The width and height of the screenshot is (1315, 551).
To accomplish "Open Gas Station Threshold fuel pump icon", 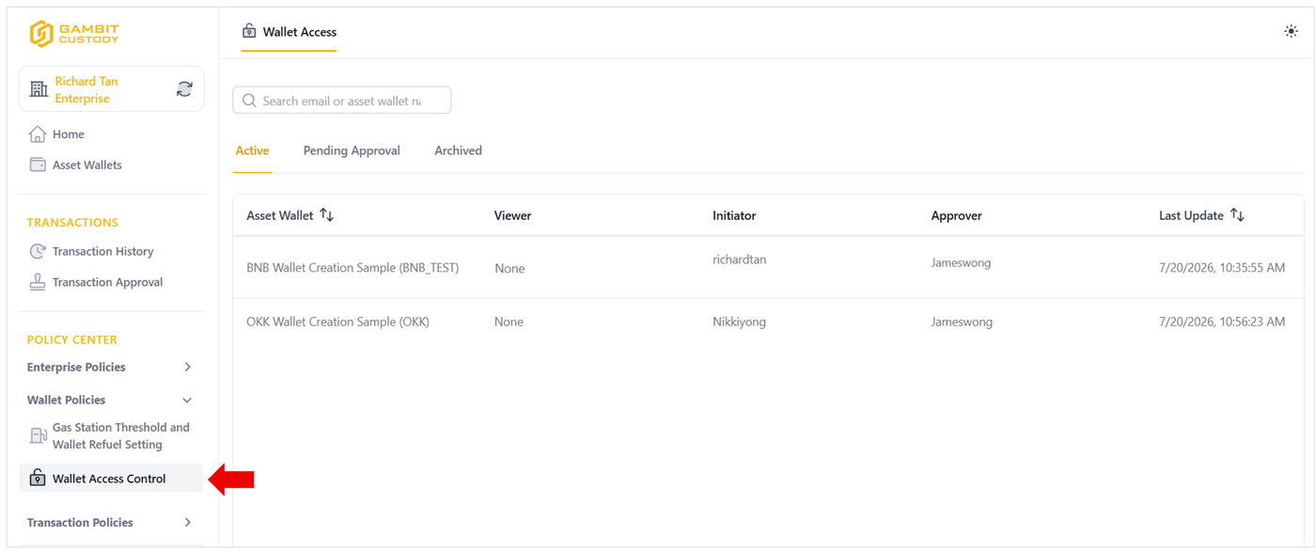I will click(38, 435).
